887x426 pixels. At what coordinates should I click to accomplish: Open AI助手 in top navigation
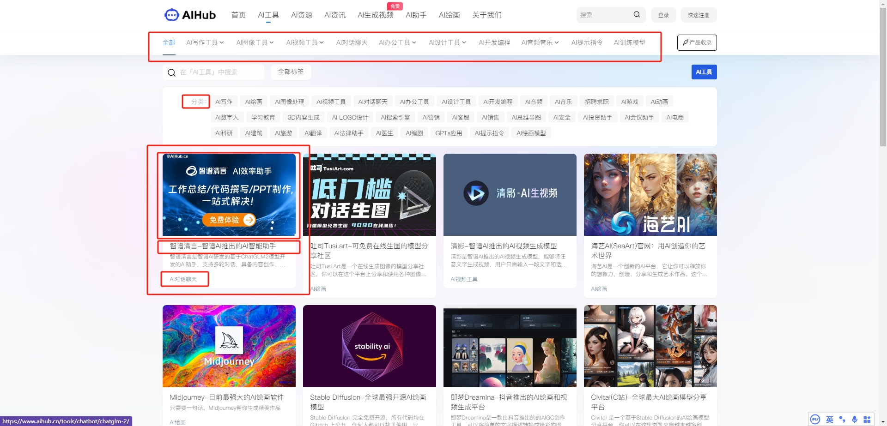(416, 15)
